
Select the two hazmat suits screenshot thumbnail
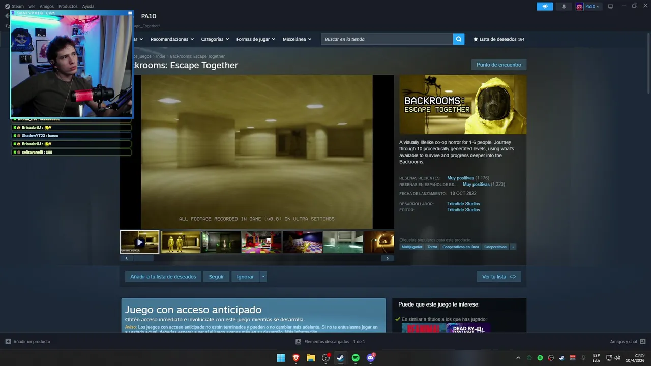point(181,242)
